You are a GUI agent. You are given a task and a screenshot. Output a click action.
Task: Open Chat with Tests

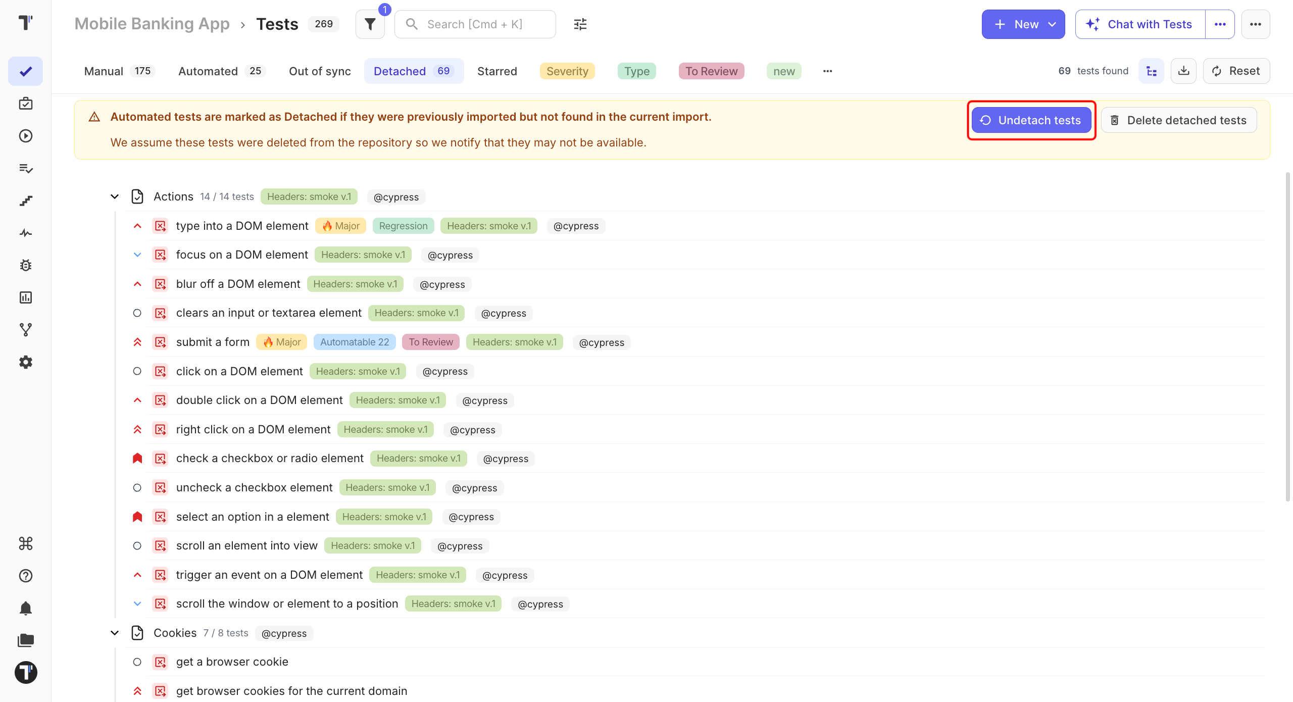click(x=1140, y=24)
